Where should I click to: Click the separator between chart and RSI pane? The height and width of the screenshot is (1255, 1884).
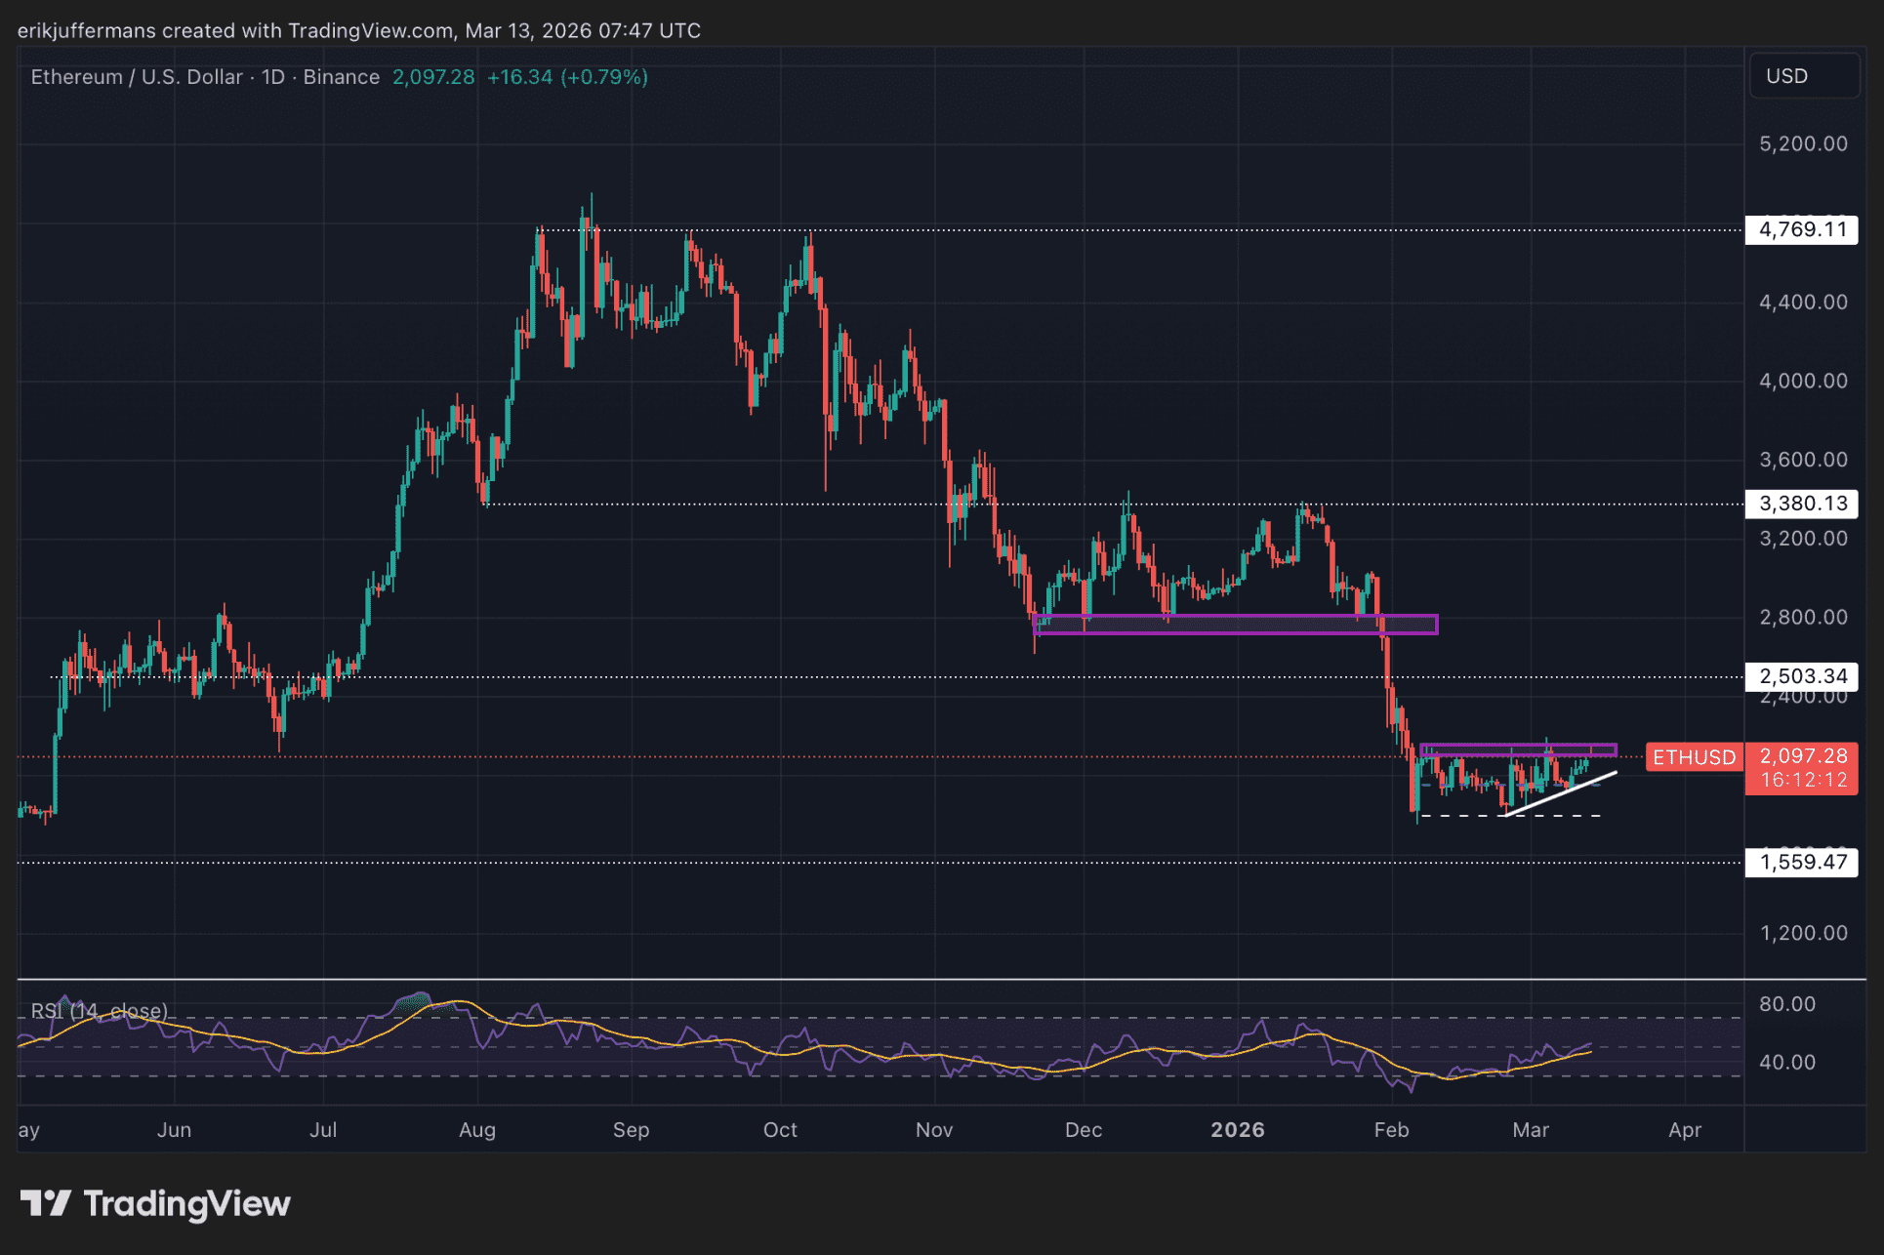[879, 979]
